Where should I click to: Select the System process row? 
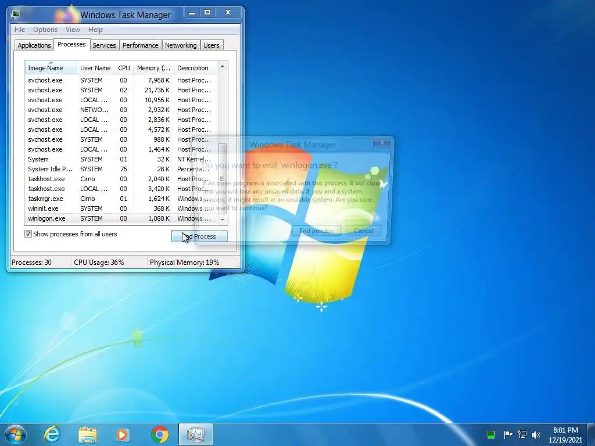[x=121, y=159]
